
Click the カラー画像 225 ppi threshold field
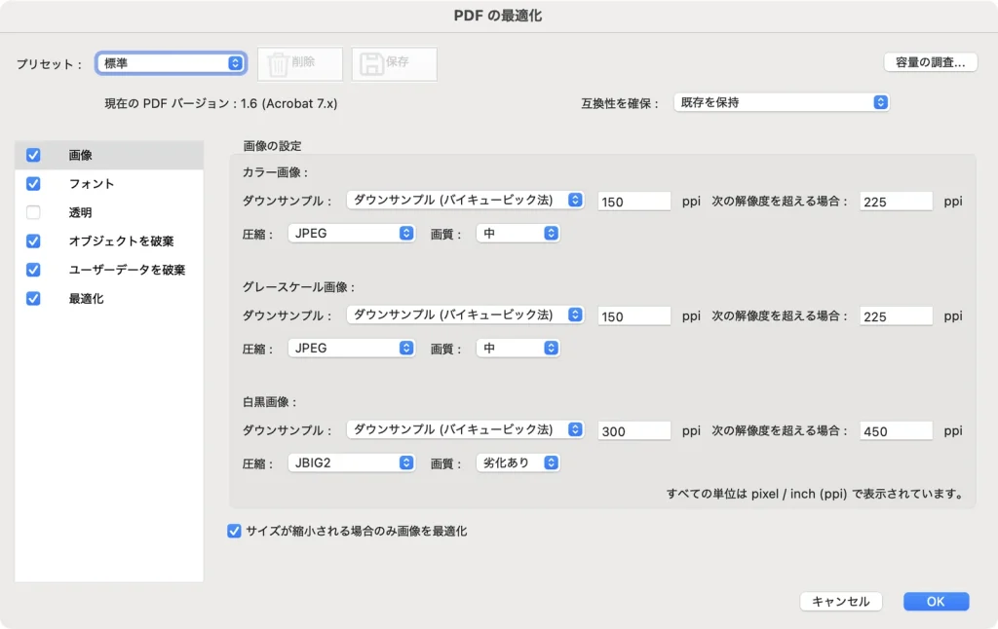click(897, 202)
